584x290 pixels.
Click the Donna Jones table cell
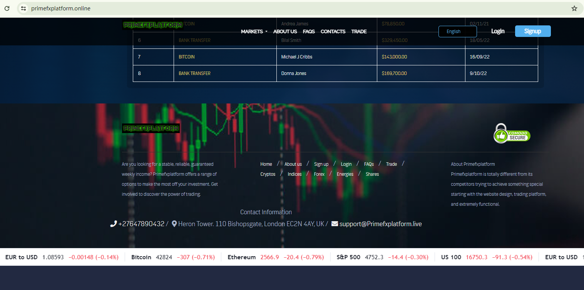pos(327,73)
